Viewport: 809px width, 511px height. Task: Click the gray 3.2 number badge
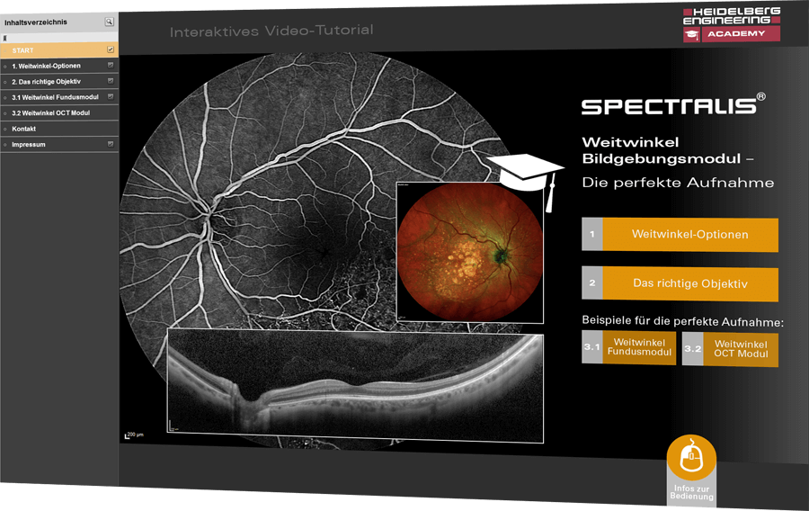[692, 348]
